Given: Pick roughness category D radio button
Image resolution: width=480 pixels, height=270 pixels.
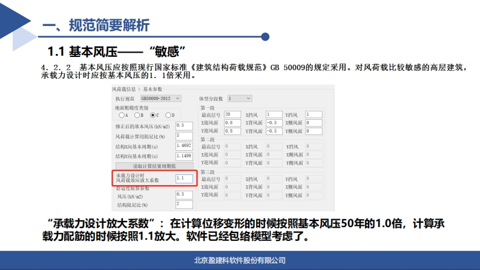Looking at the screenshot, I should click(x=168, y=114).
